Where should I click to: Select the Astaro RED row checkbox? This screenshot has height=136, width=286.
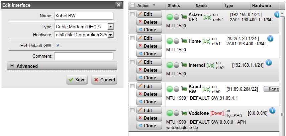point(132,14)
